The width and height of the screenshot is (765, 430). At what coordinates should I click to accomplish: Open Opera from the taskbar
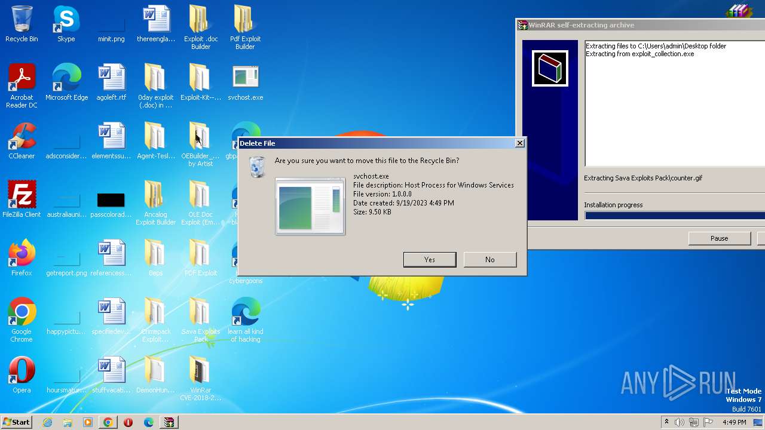[128, 422]
